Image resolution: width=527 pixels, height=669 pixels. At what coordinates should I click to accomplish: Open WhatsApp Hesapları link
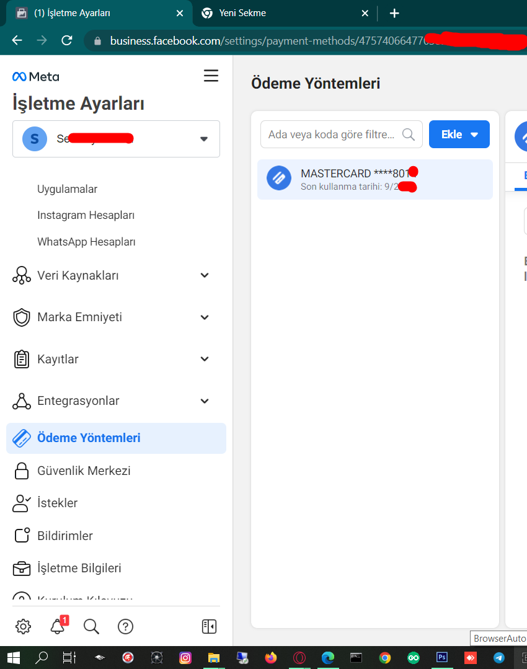pyautogui.click(x=86, y=241)
